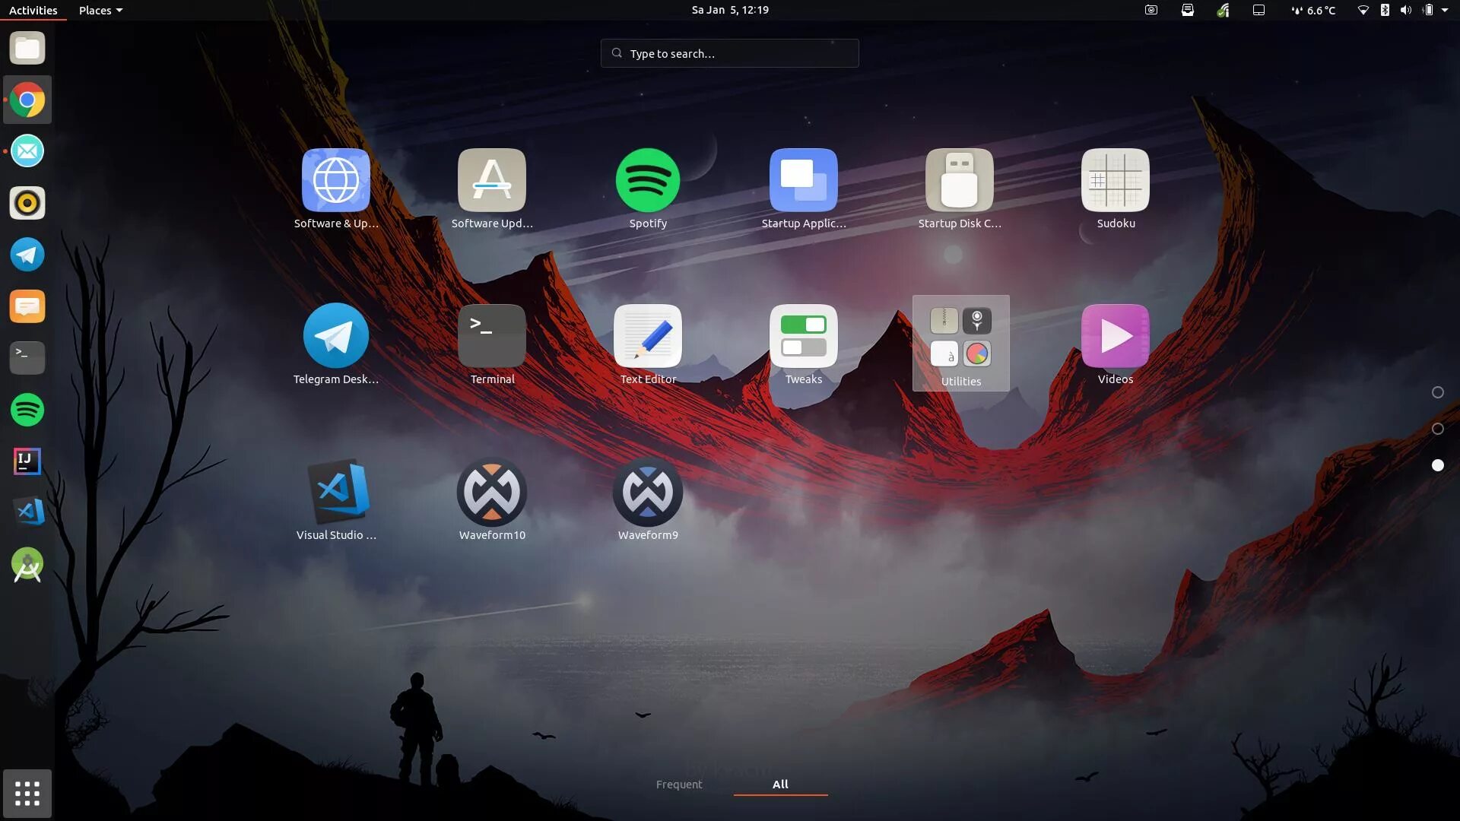Screen dimensions: 1460x821
Task: Open the clock and calendar panel
Action: [x=730, y=10]
